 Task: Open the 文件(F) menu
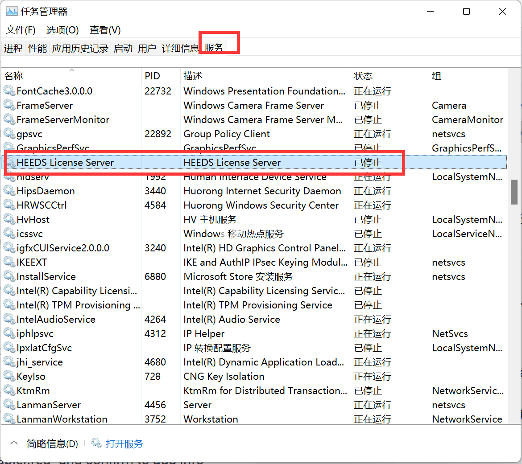[21, 30]
